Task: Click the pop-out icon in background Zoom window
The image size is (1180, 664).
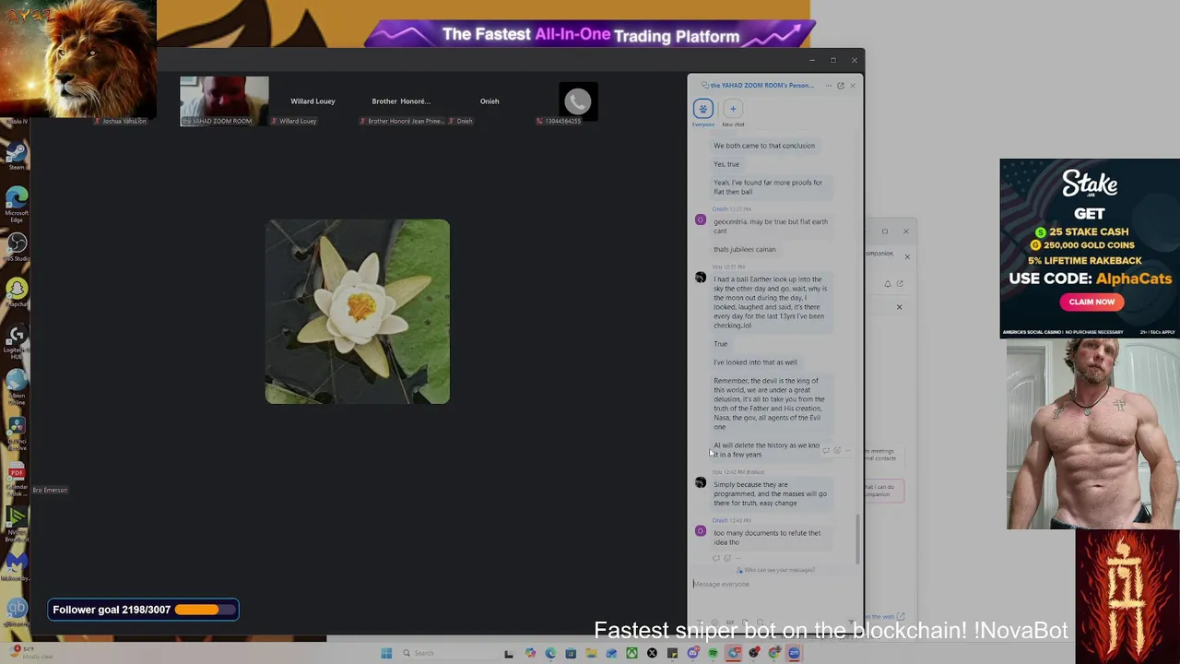Action: (x=900, y=284)
